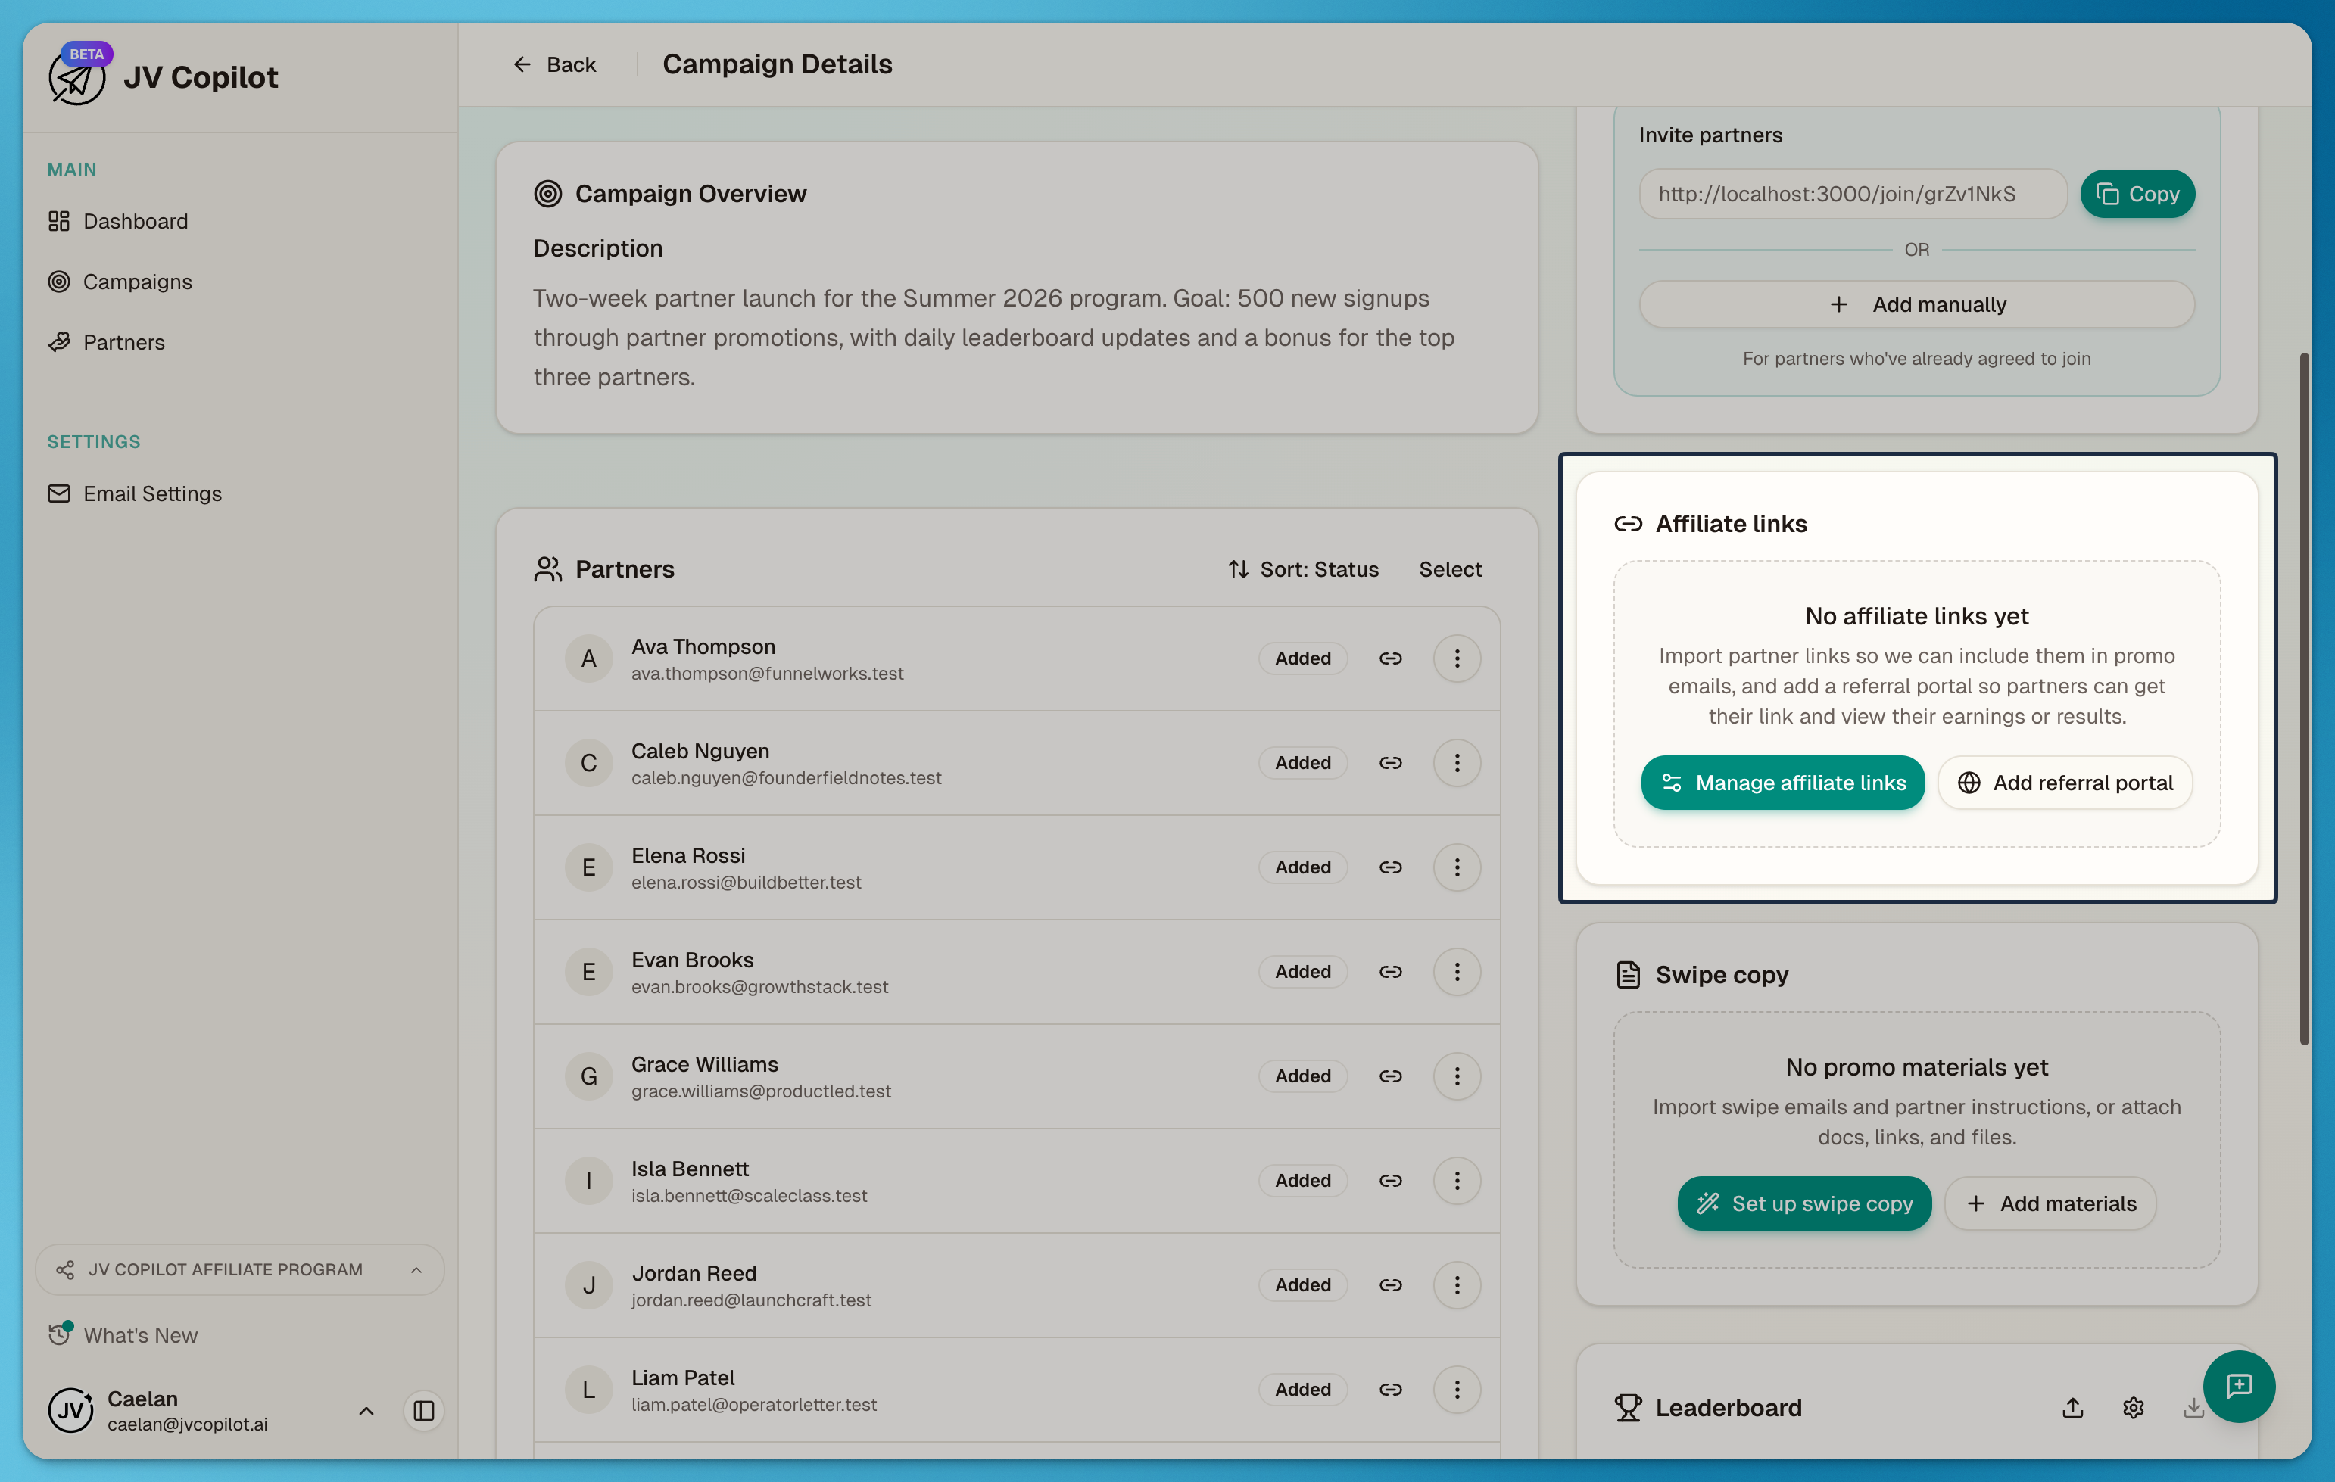The image size is (2335, 1482).
Task: Click the Leaderboard share/upload icon
Action: [x=2072, y=1407]
